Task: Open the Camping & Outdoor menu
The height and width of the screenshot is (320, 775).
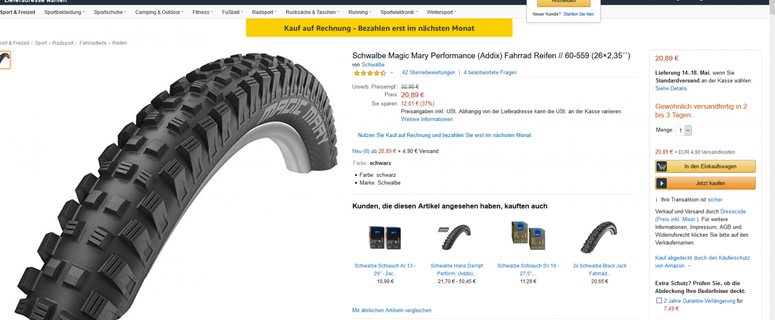Action: (159, 12)
